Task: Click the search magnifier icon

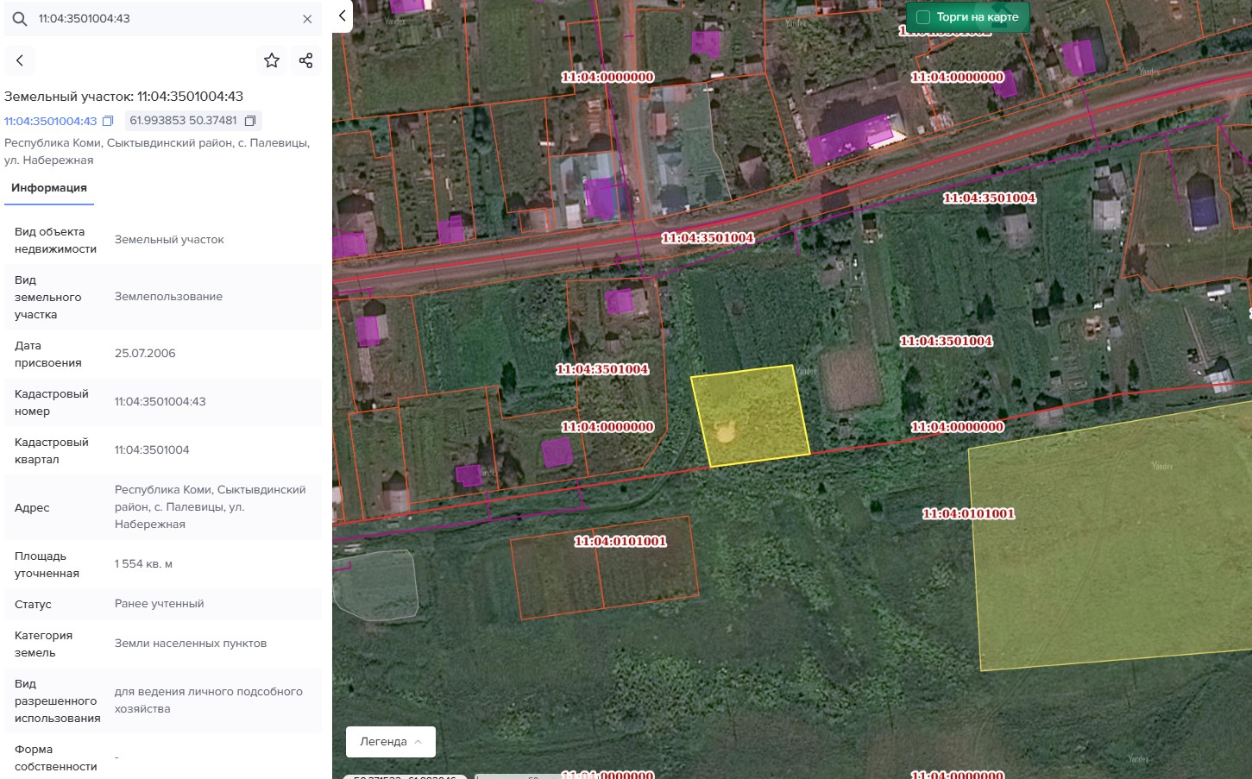Action: [x=19, y=18]
